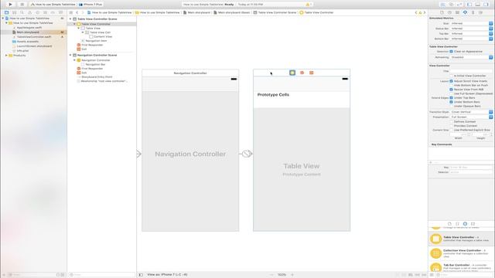The height and width of the screenshot is (278, 495).
Task: Open the Identity inspector
Action: point(457,12)
